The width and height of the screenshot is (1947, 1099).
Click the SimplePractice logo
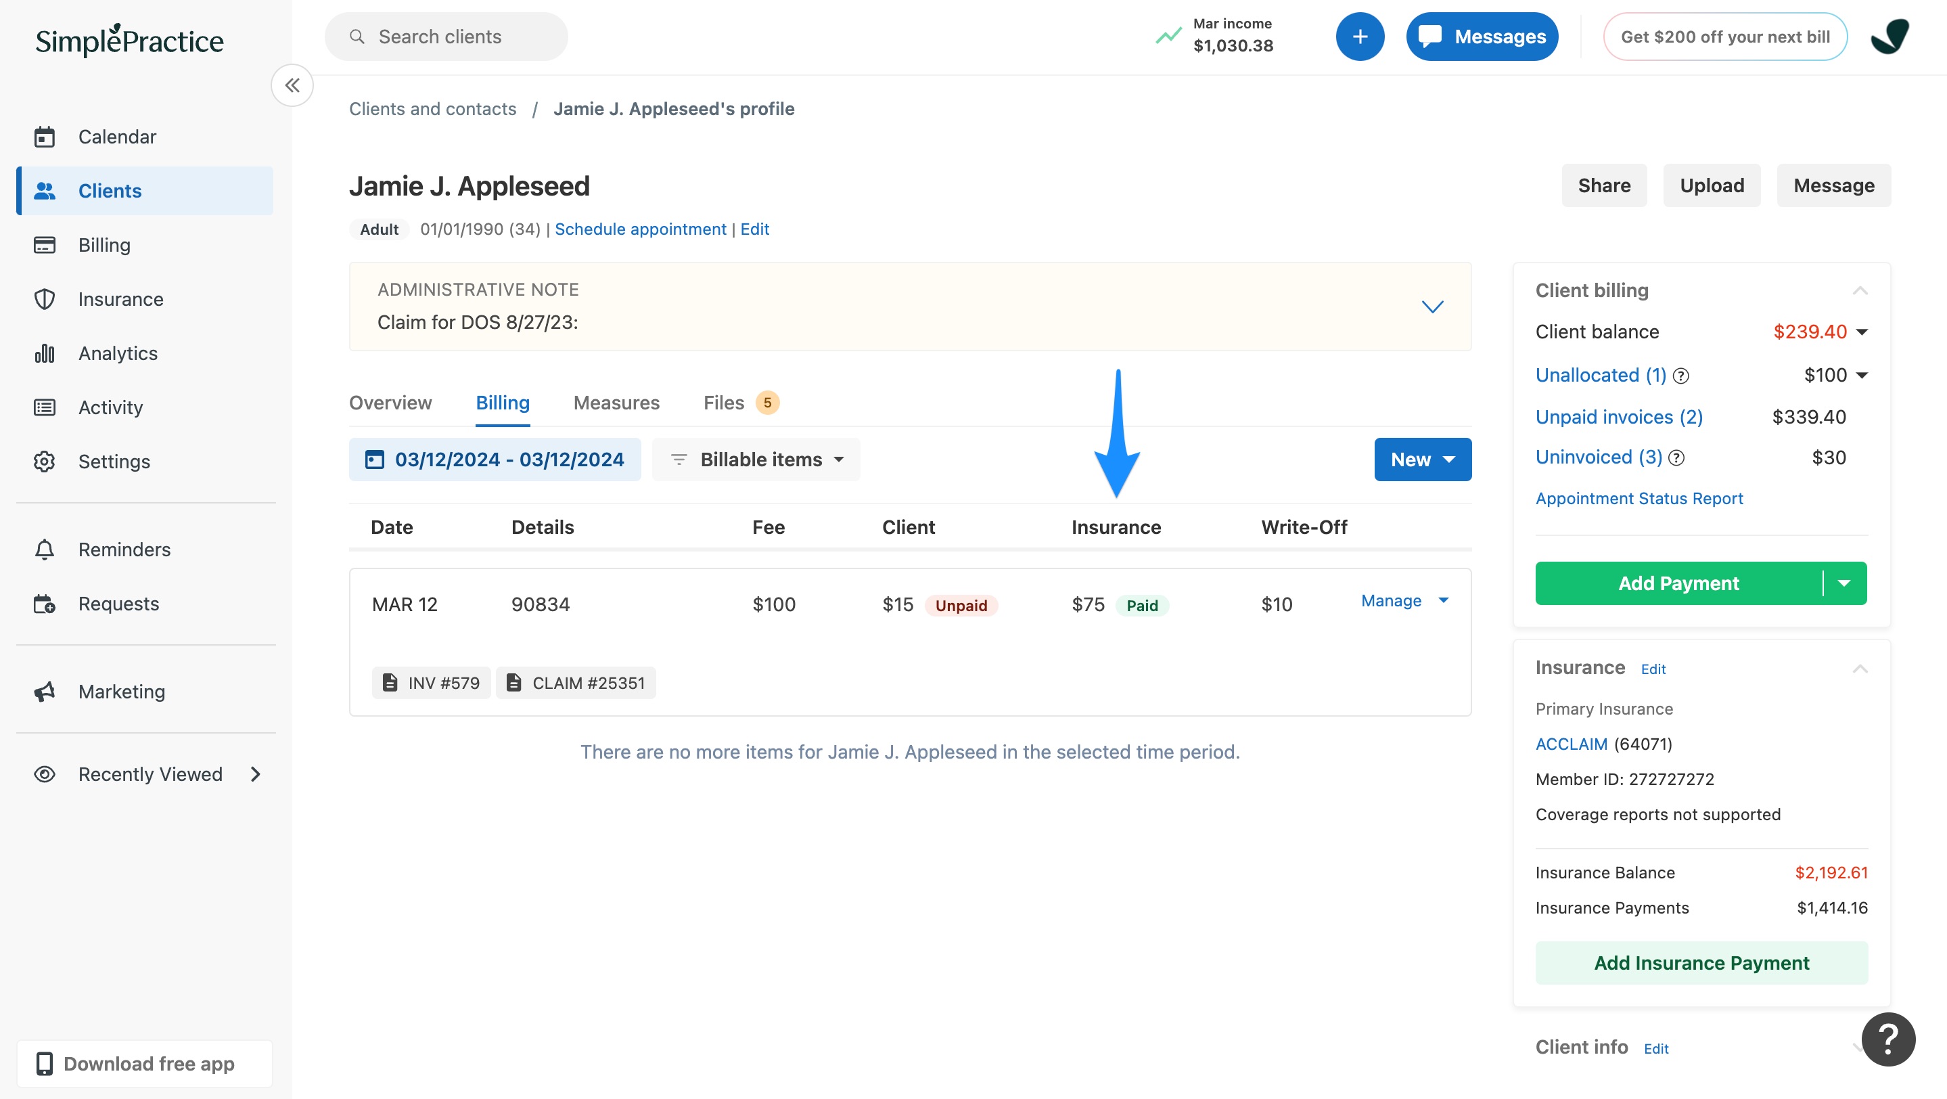[129, 40]
